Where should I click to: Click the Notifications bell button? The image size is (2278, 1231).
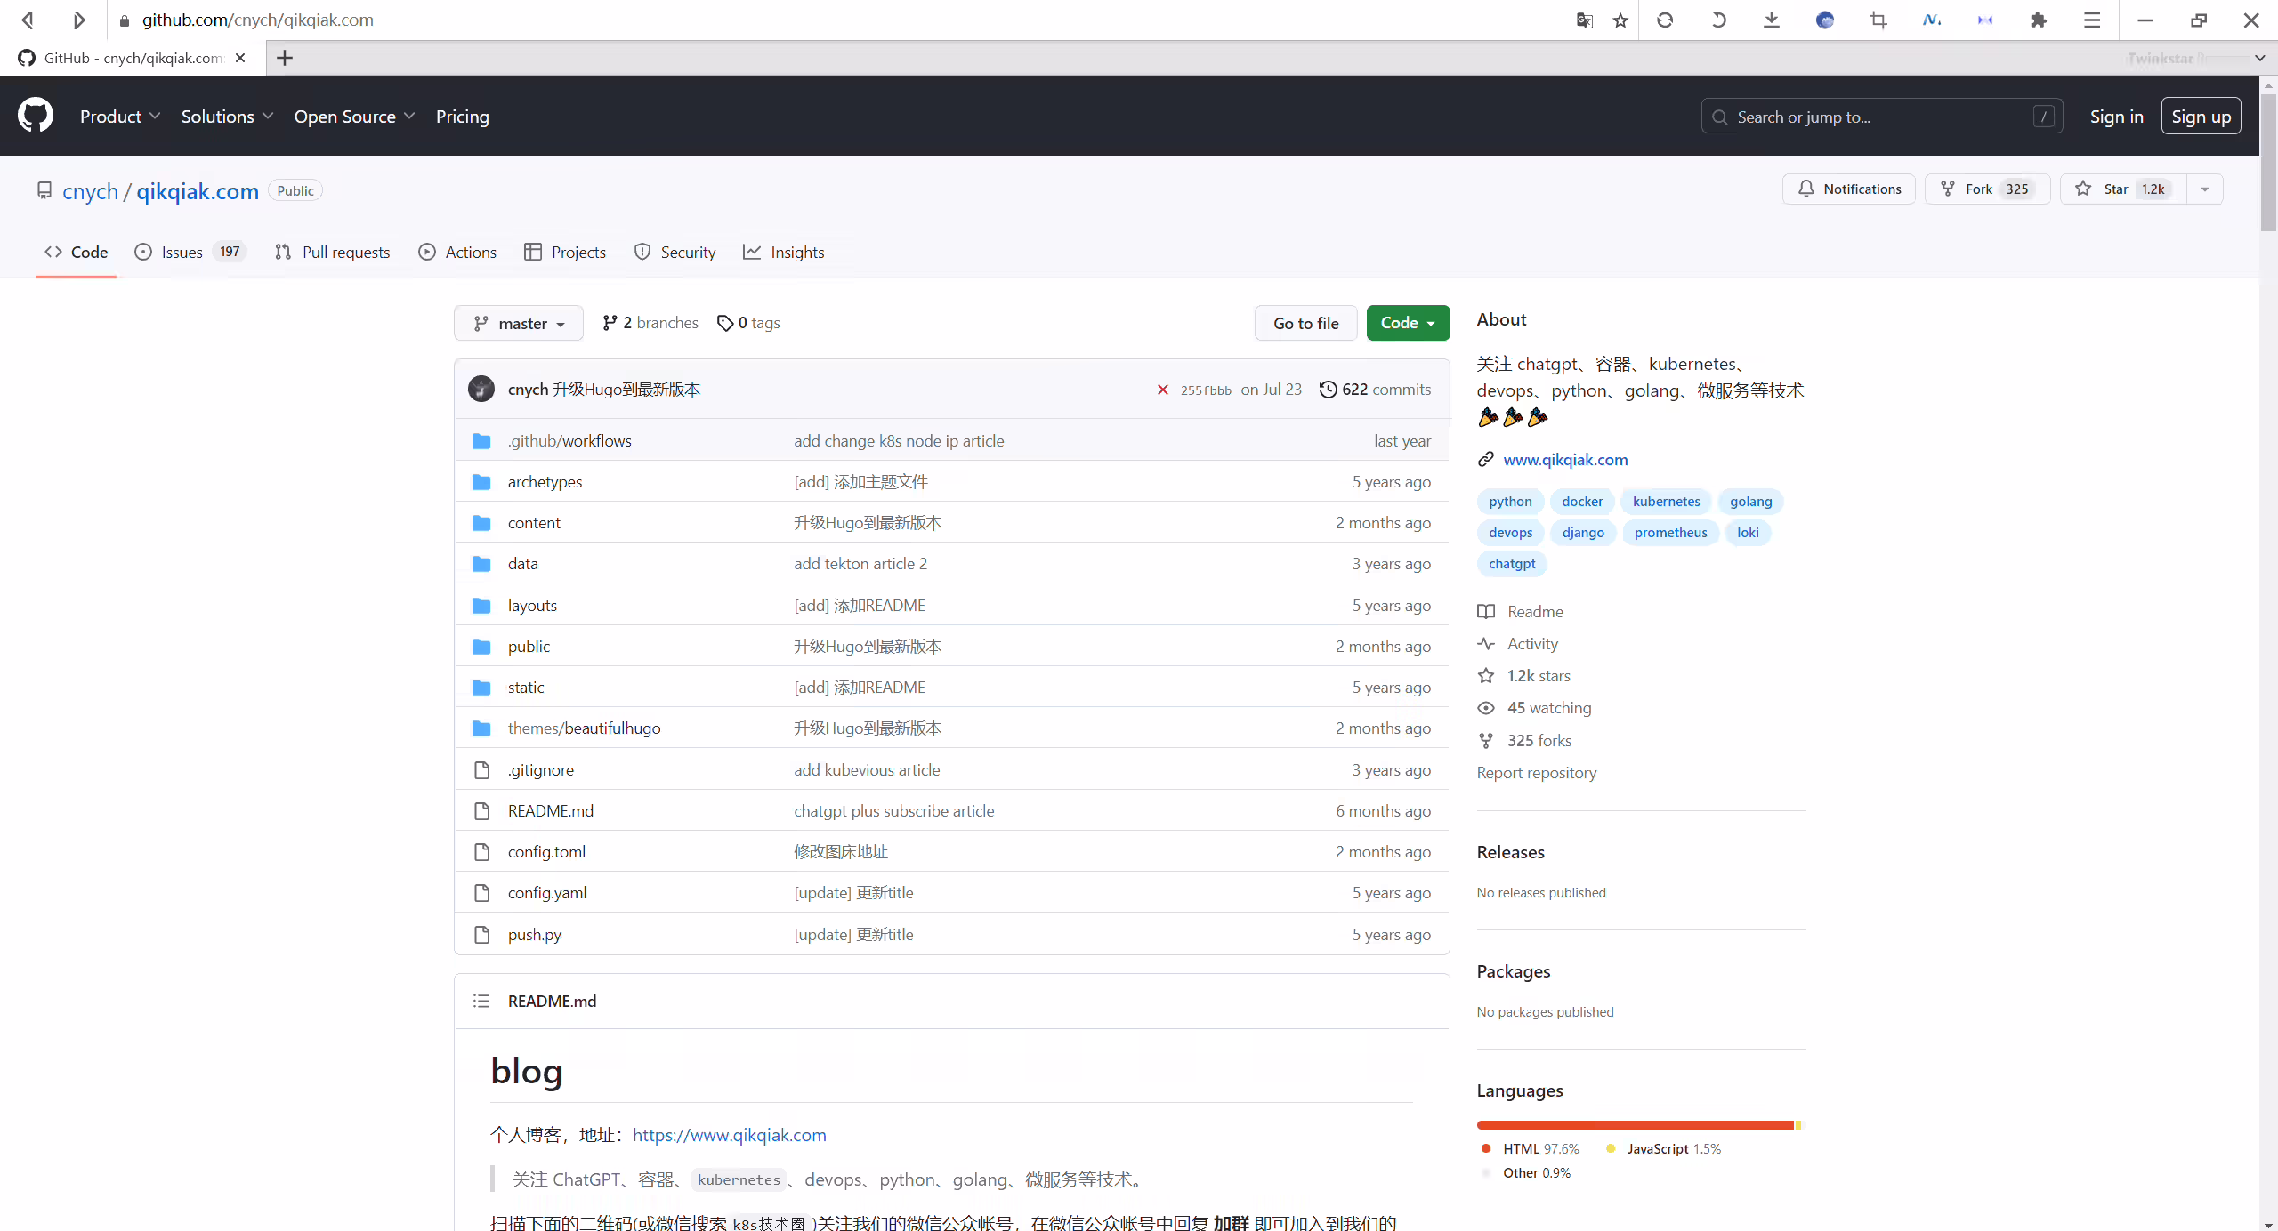click(x=1849, y=189)
